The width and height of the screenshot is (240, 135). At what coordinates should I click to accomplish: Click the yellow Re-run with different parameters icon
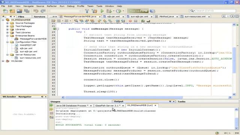click(x=51, y=109)
